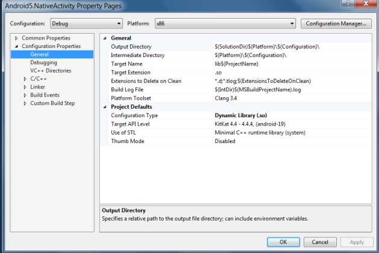Close the Property Pages dialog

point(366,4)
